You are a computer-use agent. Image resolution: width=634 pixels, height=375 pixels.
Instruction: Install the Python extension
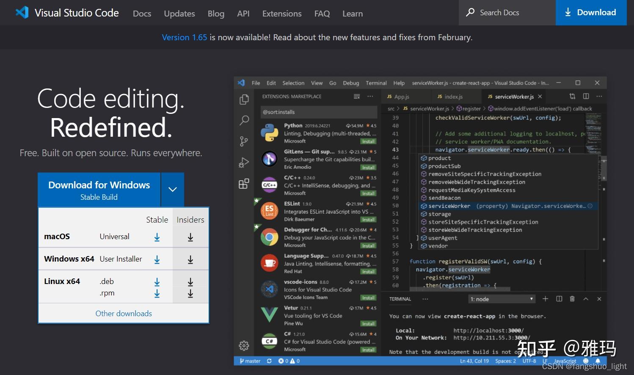(x=368, y=141)
